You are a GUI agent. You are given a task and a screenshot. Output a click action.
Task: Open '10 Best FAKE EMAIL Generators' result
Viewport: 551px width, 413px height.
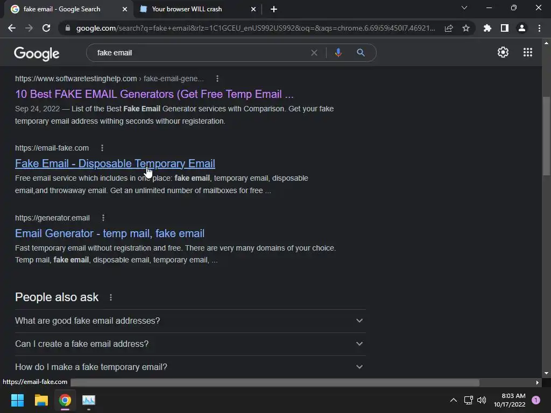154,94
